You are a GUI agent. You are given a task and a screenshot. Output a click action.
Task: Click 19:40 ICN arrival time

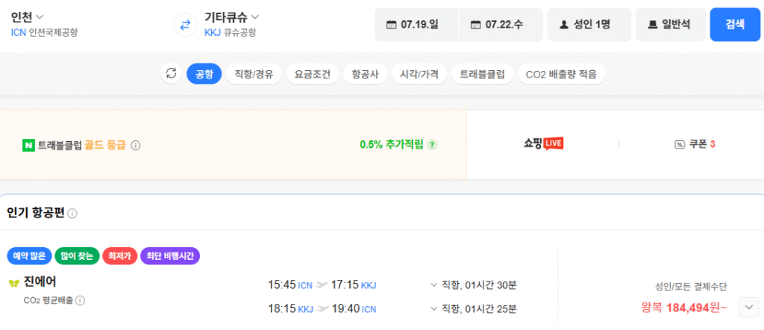pos(354,308)
